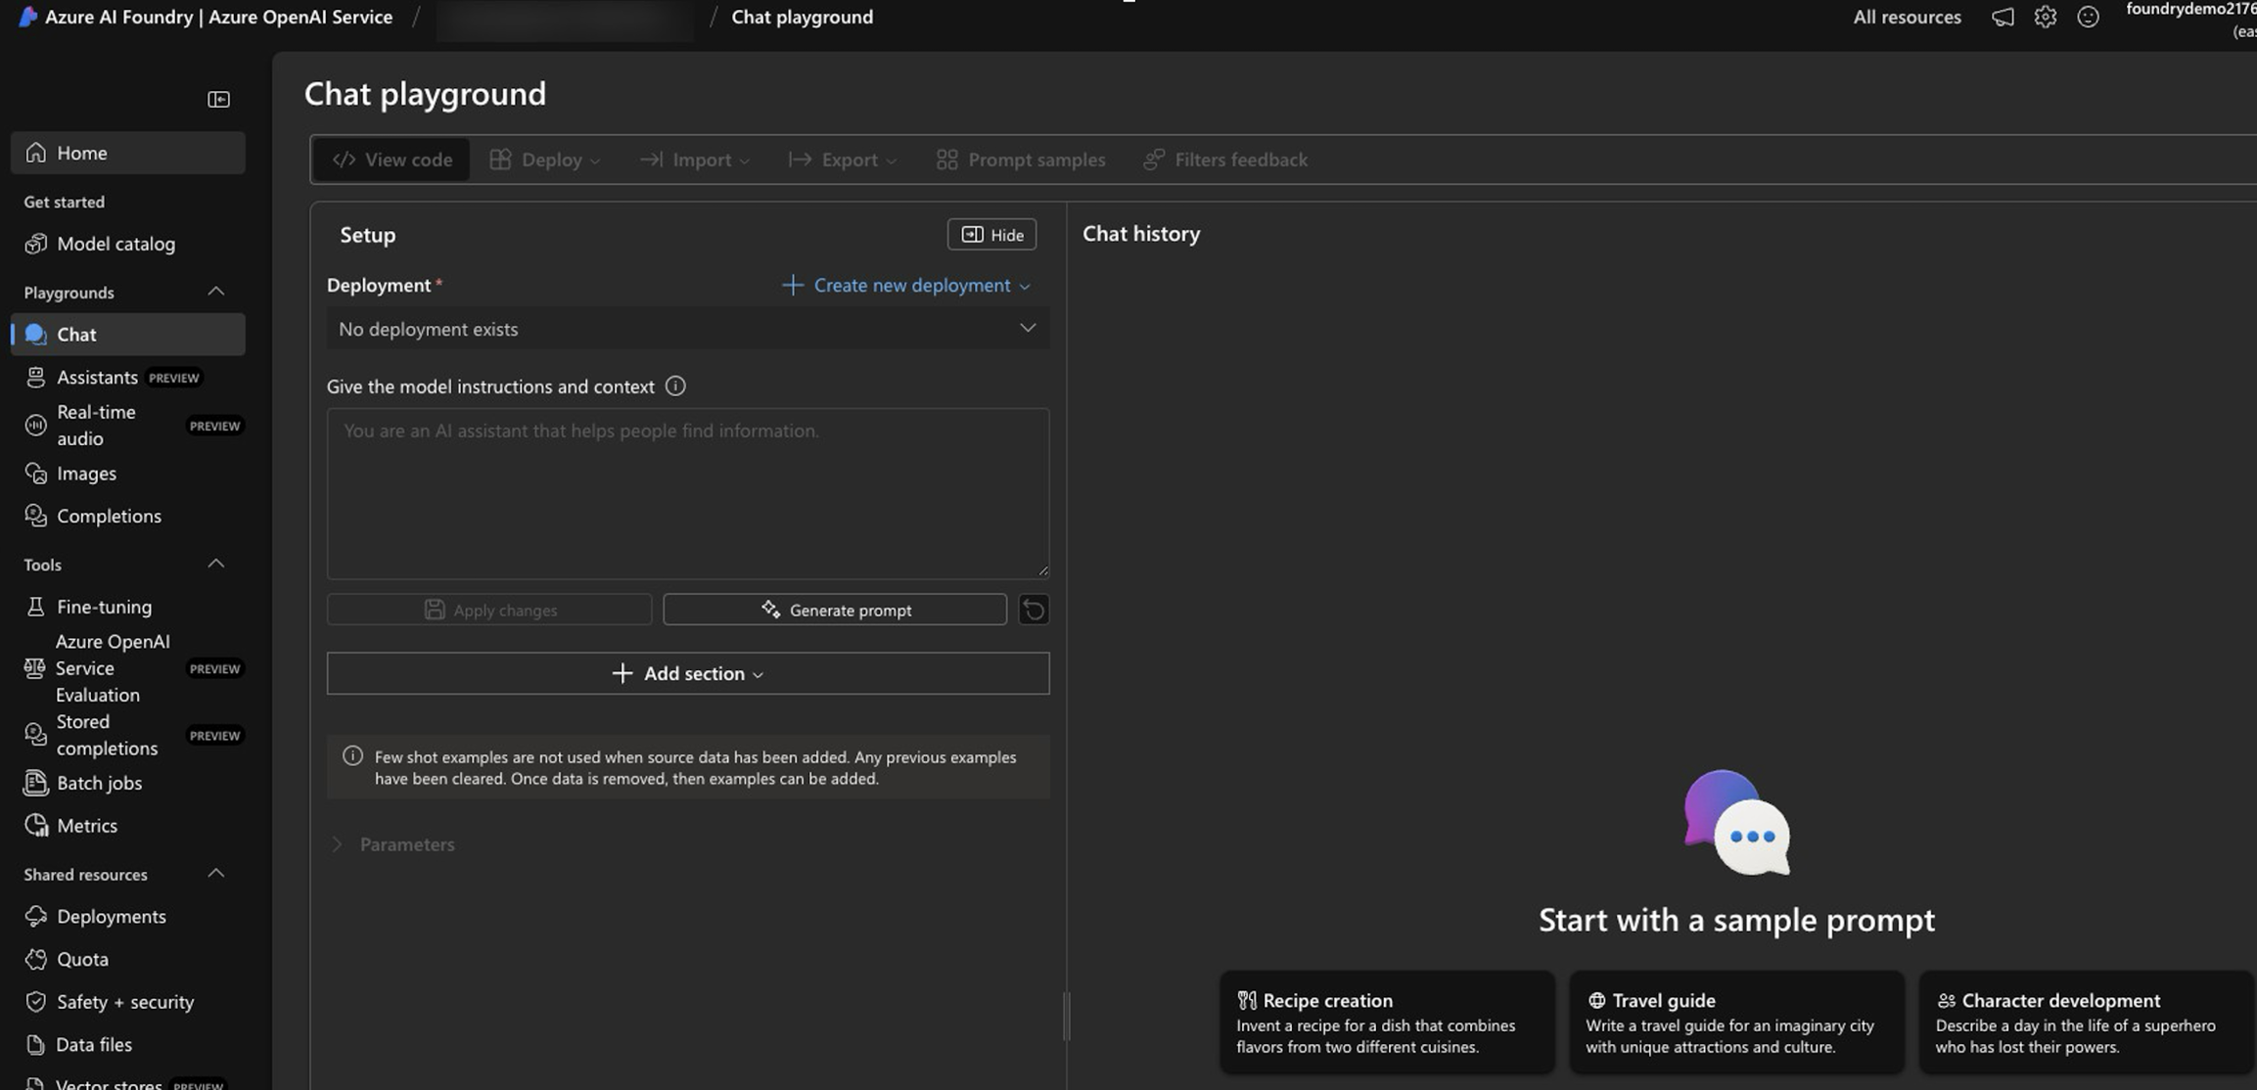Collapse the sidebar with panel icon
The height and width of the screenshot is (1090, 2257).
[x=218, y=99]
